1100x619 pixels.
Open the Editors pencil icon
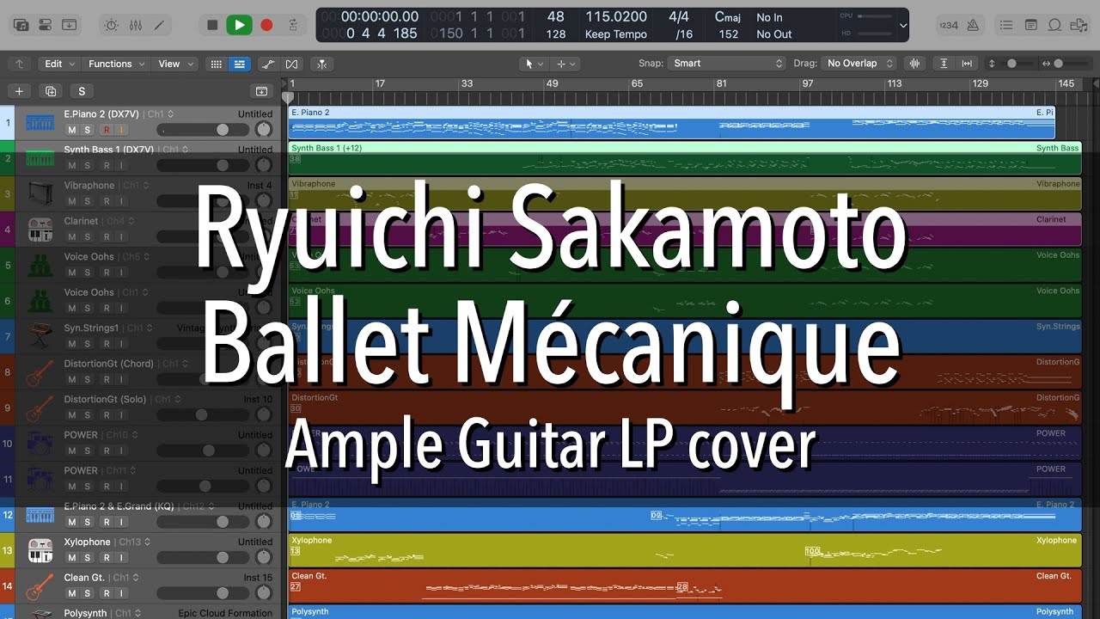(158, 25)
